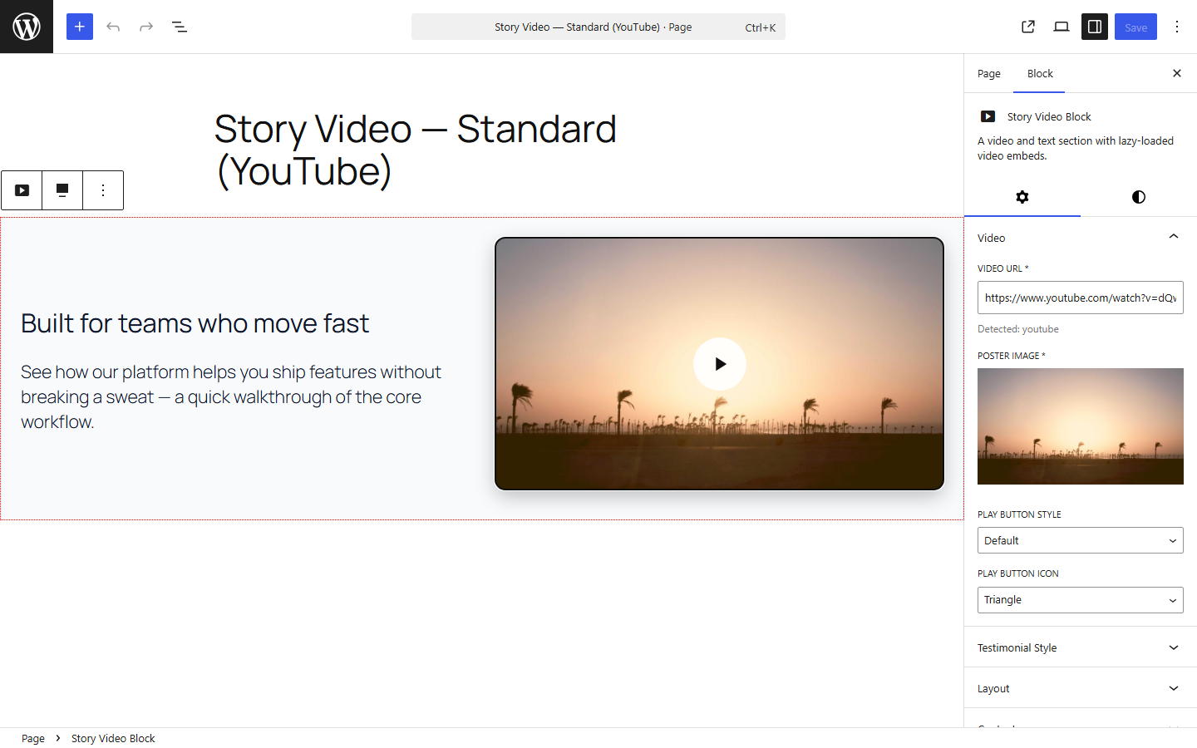Save the page

[1135, 27]
